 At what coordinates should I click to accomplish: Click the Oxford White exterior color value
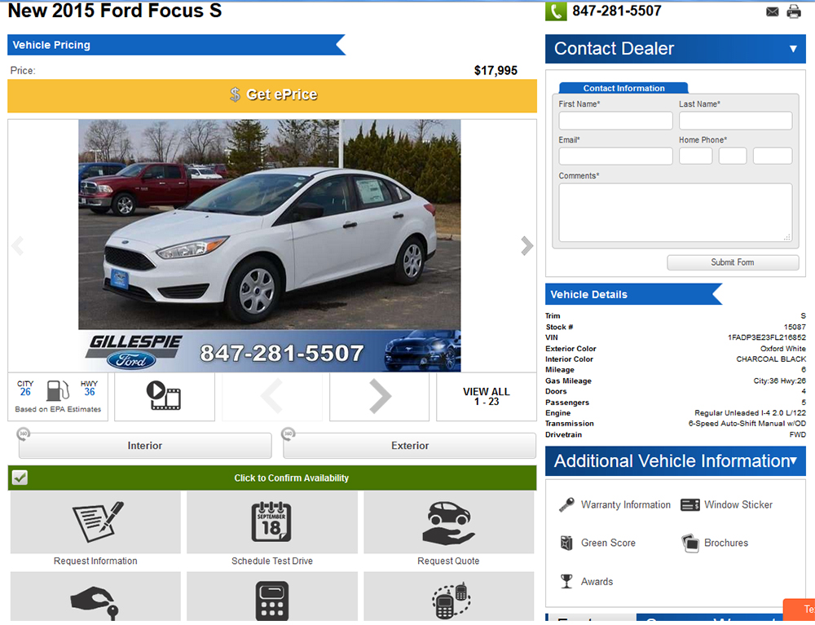782,349
